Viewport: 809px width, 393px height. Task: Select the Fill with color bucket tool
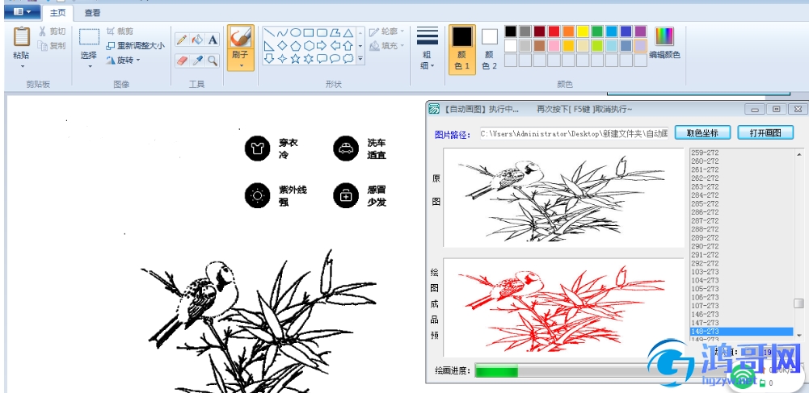click(x=198, y=40)
